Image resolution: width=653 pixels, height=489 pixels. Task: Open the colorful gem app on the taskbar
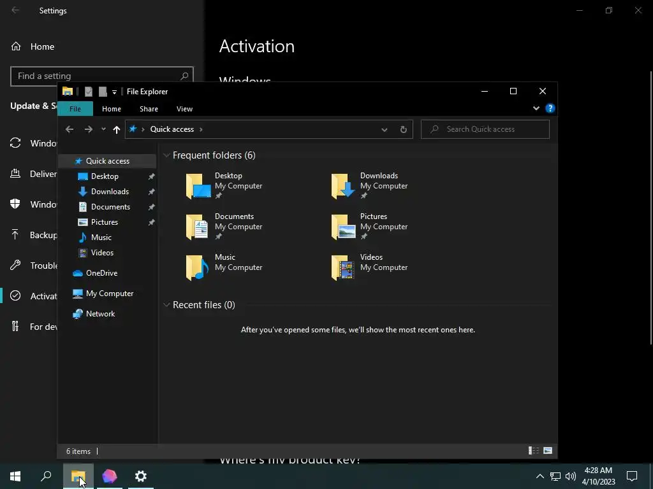pyautogui.click(x=110, y=476)
